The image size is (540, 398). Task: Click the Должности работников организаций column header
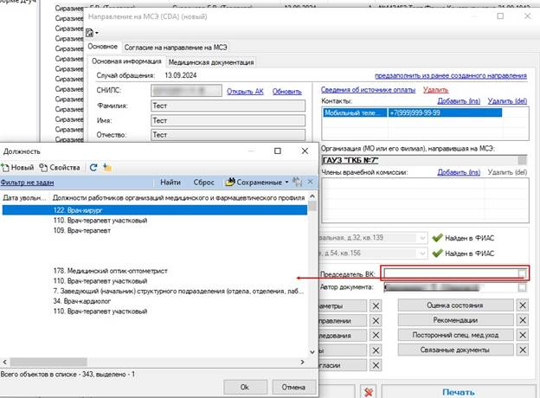179,197
